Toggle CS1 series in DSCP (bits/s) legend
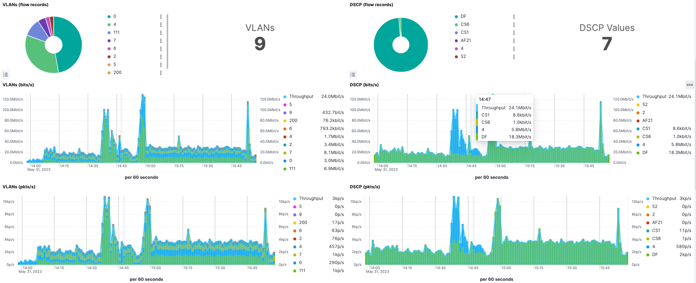Image resolution: width=696 pixels, height=283 pixels. click(646, 129)
